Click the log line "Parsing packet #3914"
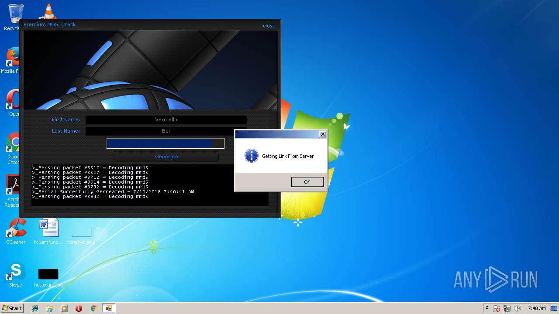Viewport: 559px width, 314px height. (x=90, y=182)
